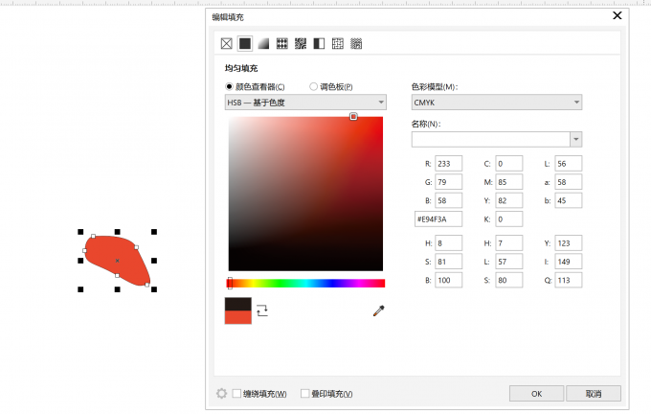Click the HLS S field showing 80
Screen dimensions: 651x414
point(509,280)
